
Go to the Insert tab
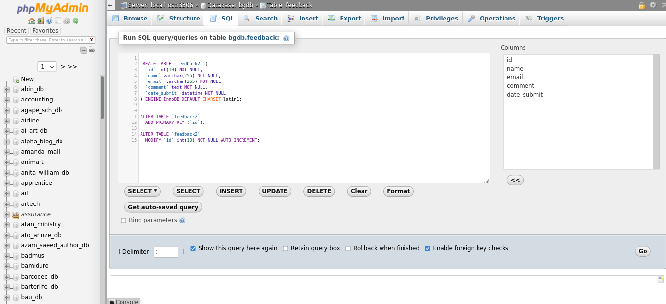click(x=303, y=19)
